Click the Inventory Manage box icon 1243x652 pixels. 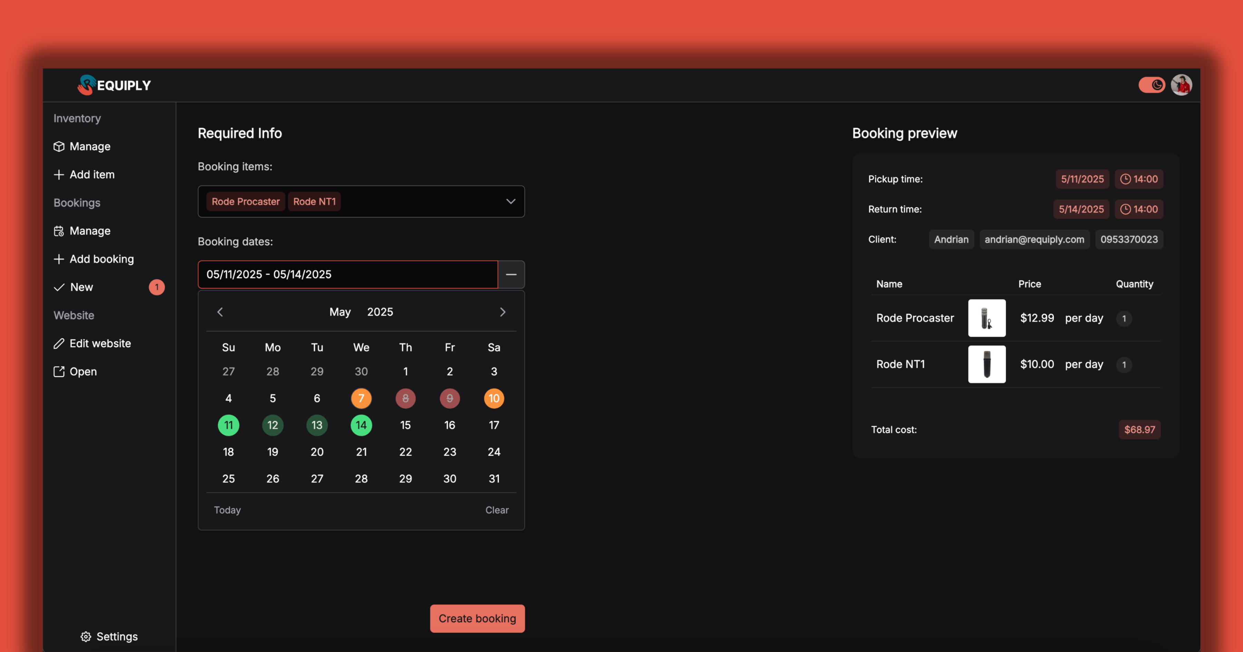click(59, 146)
